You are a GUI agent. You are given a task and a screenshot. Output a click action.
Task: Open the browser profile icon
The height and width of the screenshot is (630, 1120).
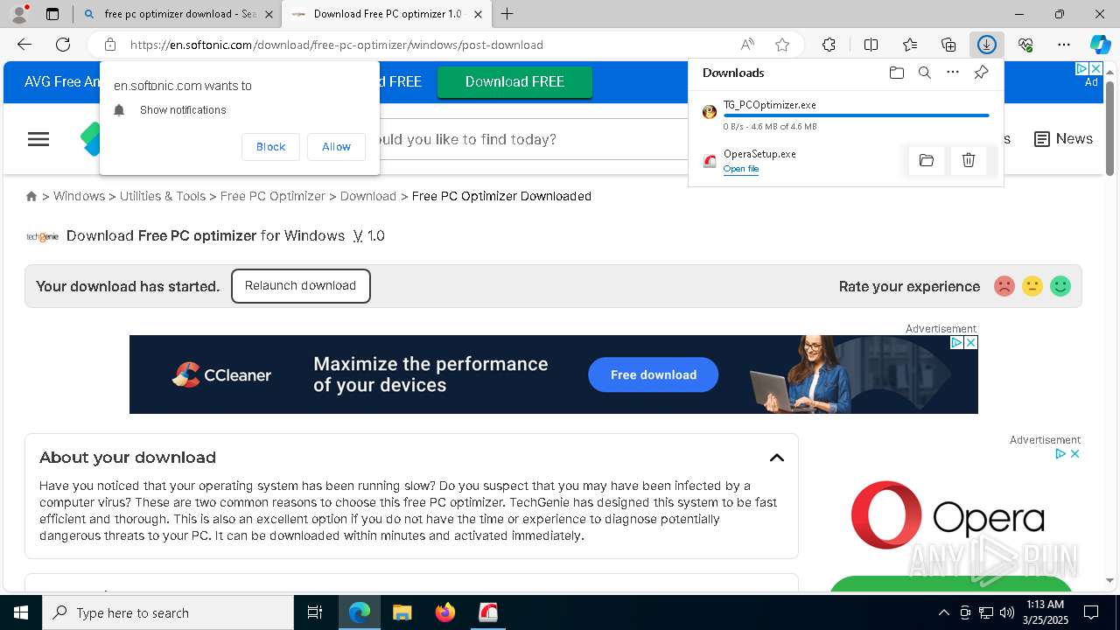pos(19,14)
